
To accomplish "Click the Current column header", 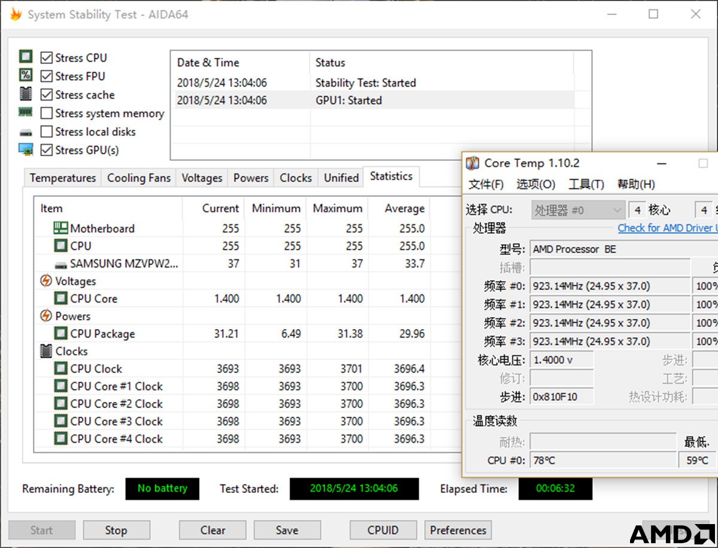I will (x=214, y=208).
